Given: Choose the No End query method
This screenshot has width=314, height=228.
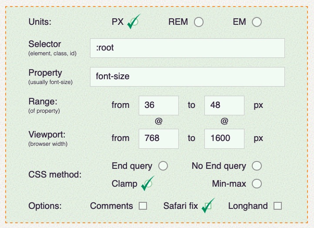Looking at the screenshot, I should (257, 166).
